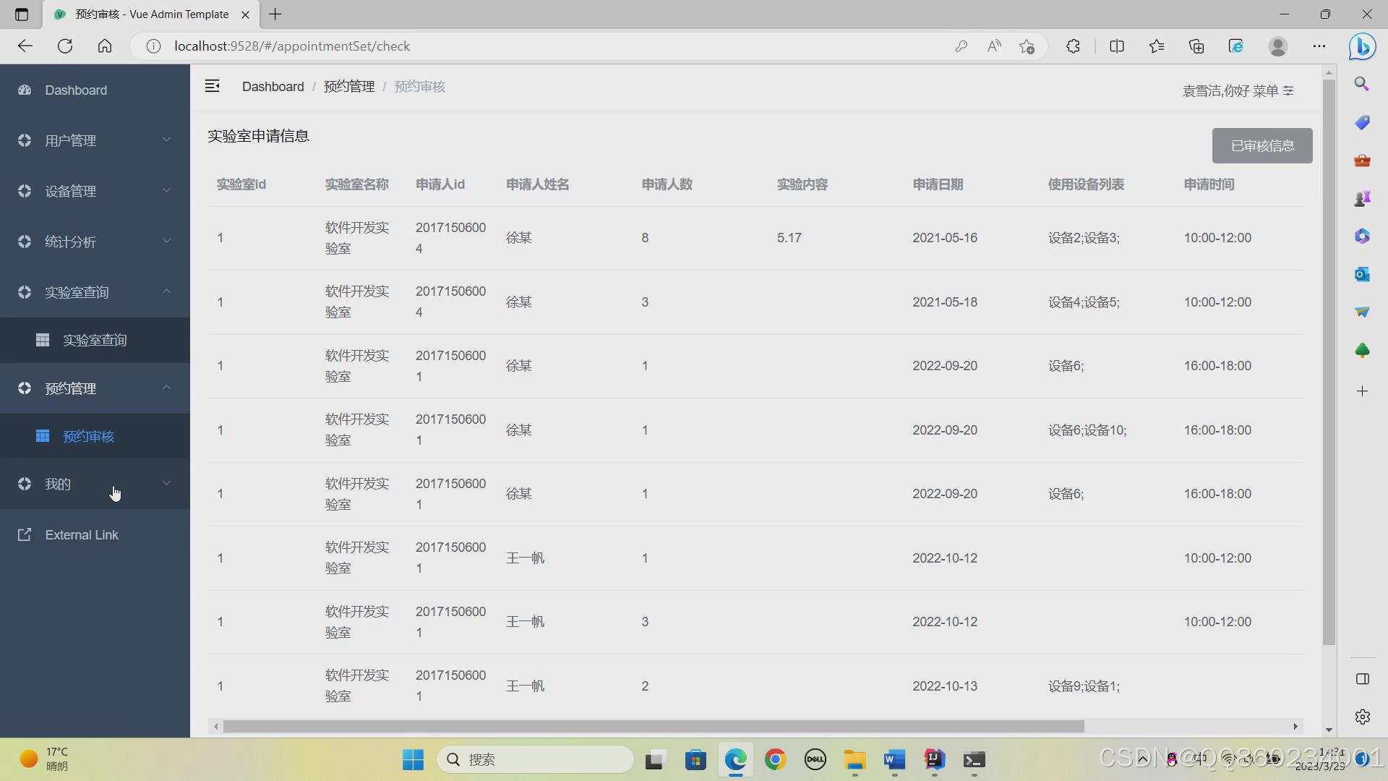The height and width of the screenshot is (781, 1388).
Task: Toggle the sidebar hamburger icon
Action: click(212, 86)
